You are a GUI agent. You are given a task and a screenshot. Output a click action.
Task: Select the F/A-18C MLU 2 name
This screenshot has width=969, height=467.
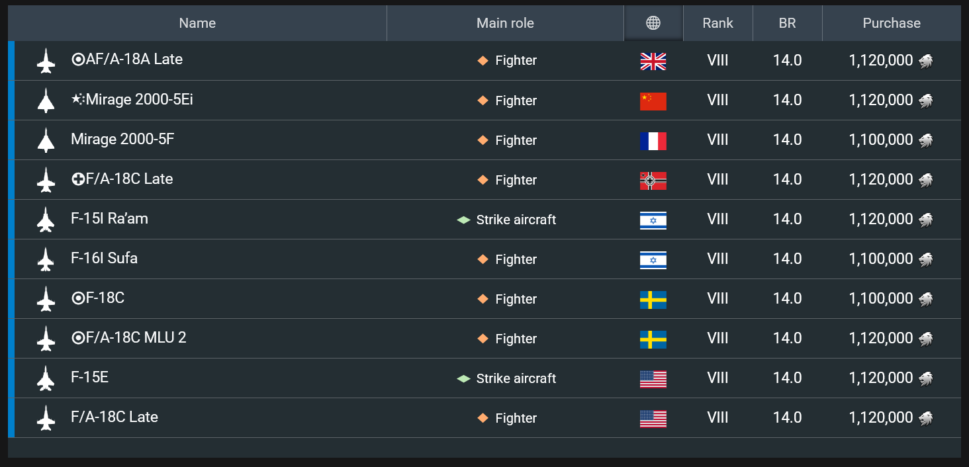(129, 337)
